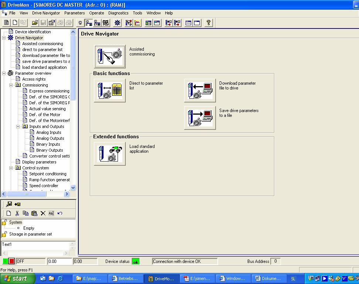Image resolution: width=359 pixels, height=284 pixels.
Task: Open the File menu
Action: [x=12, y=13]
